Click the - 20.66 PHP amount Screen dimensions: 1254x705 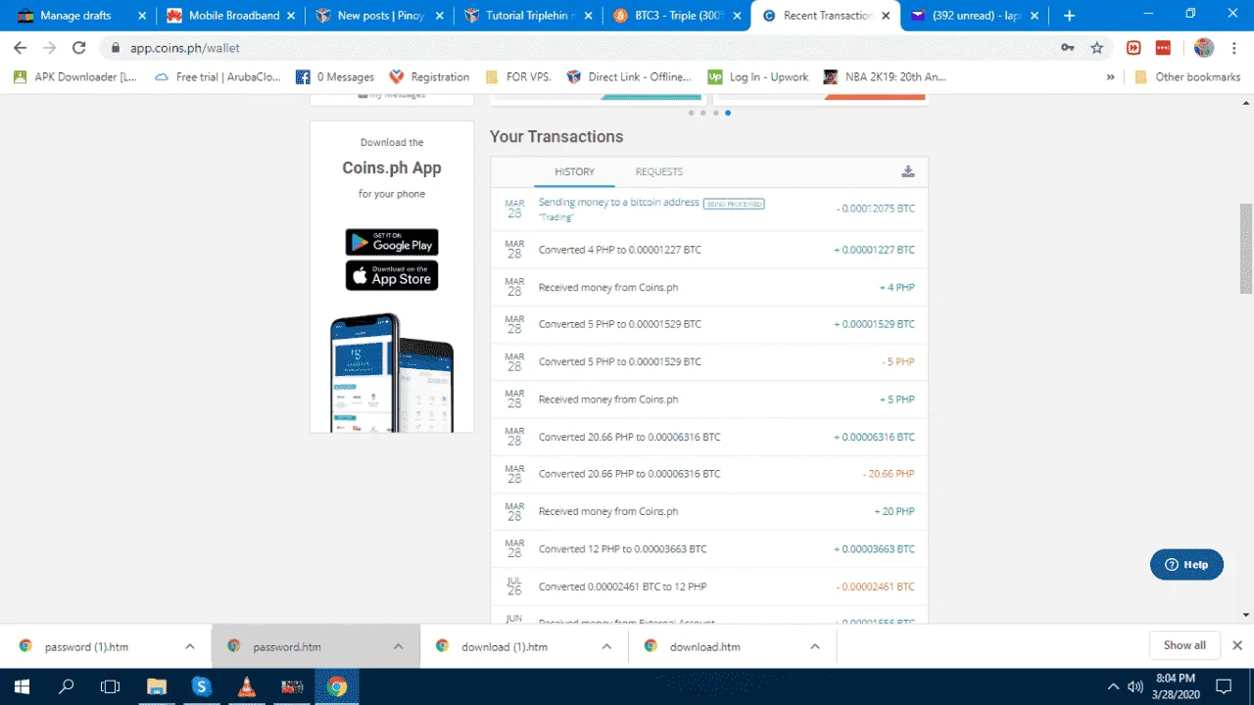(x=889, y=474)
